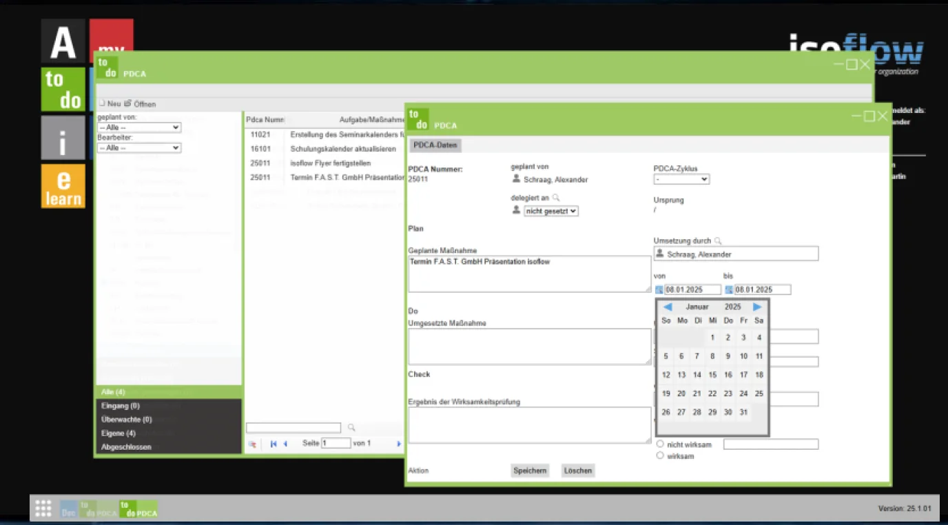This screenshot has width=948, height=525.
Task: Open the 'PDCA-Zyklus' dropdown
Action: (x=681, y=179)
